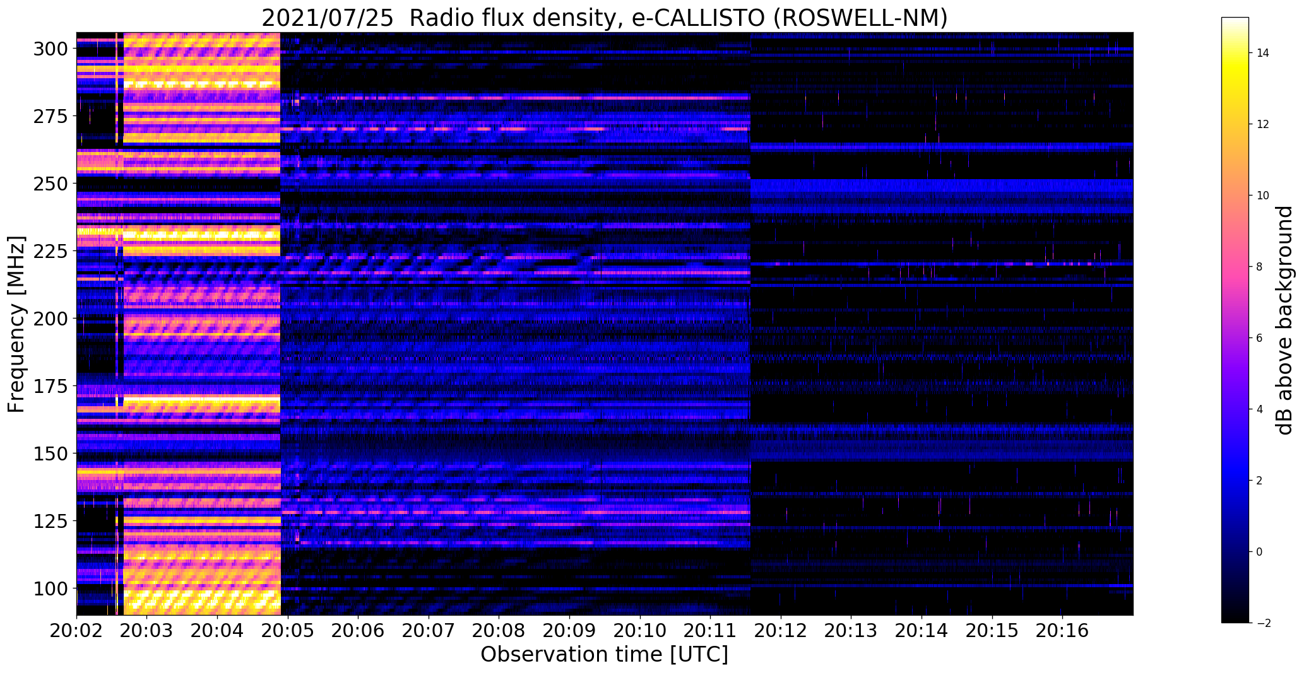Click the plot title mentioning e-CALLISTO (ROSWELL-NM)

coord(605,18)
